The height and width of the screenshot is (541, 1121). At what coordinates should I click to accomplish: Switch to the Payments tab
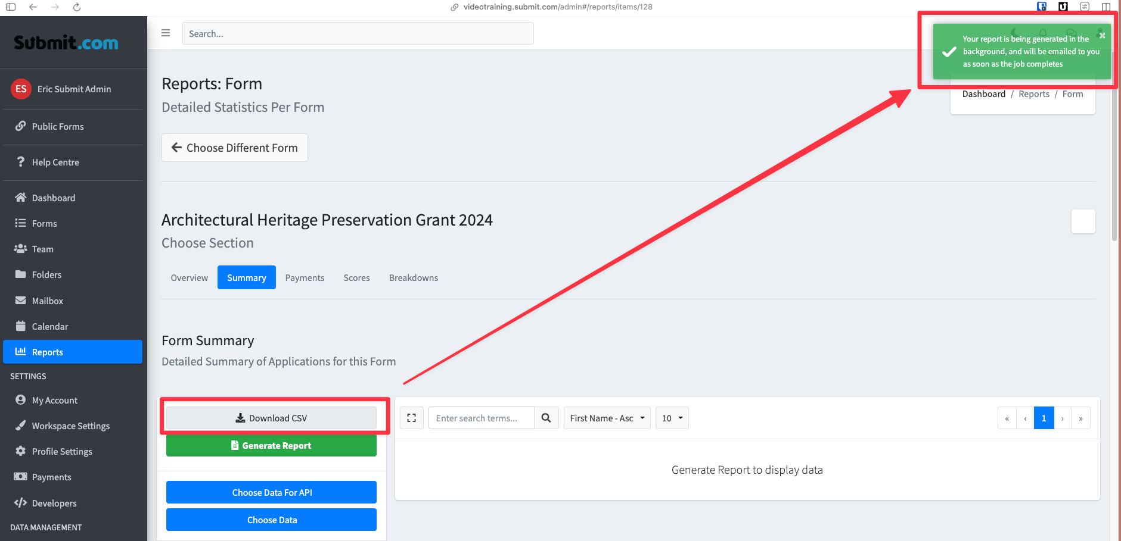305,278
